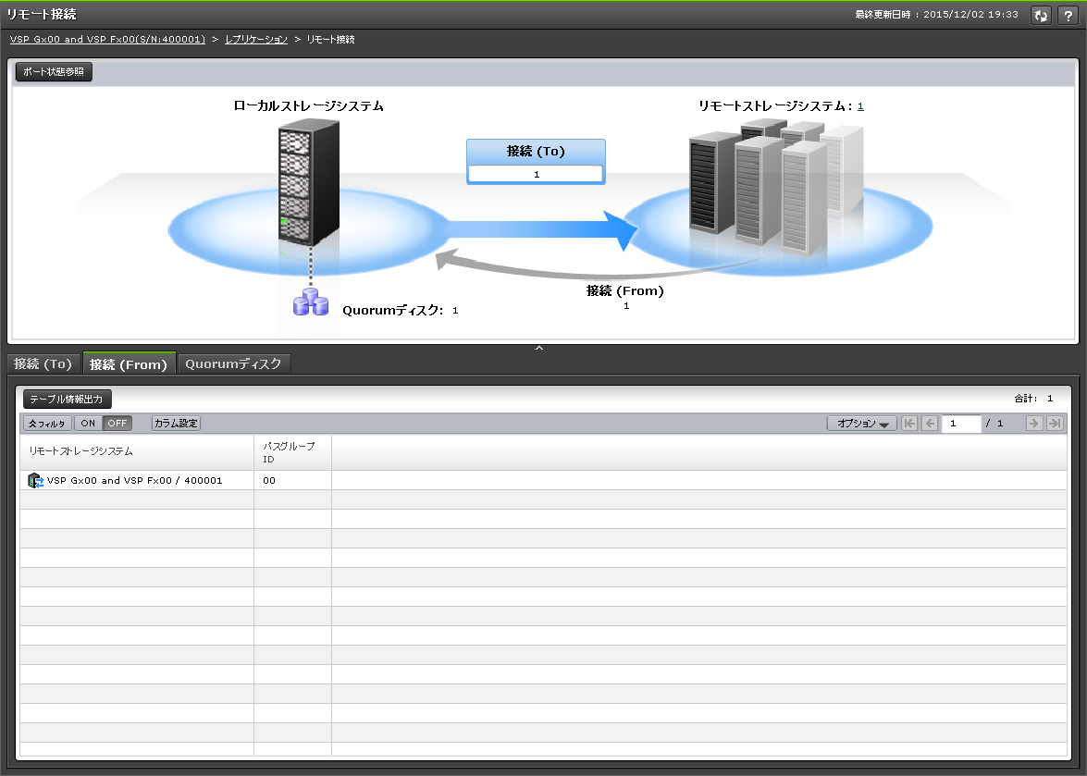Click the Quorum disk icon in diagram
The width and height of the screenshot is (1087, 776).
pyautogui.click(x=311, y=303)
